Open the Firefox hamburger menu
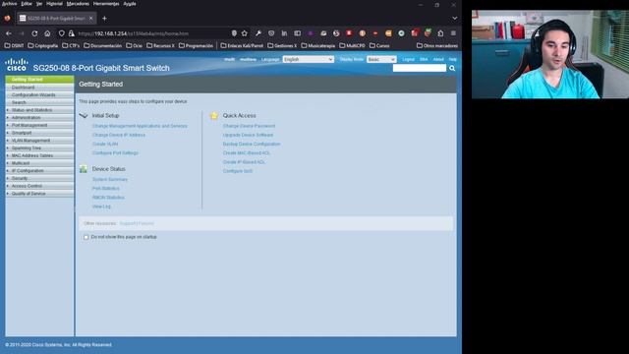Screen dimensions: 629x354 453,33
